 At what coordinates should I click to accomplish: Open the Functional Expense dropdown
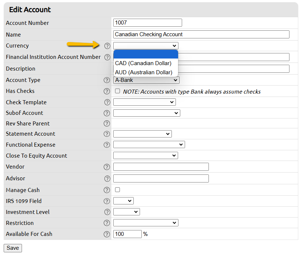(x=149, y=144)
